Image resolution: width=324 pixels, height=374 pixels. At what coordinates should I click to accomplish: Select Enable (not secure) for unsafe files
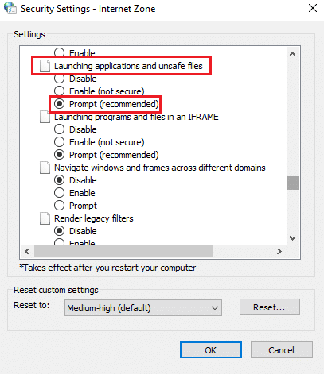(100, 91)
